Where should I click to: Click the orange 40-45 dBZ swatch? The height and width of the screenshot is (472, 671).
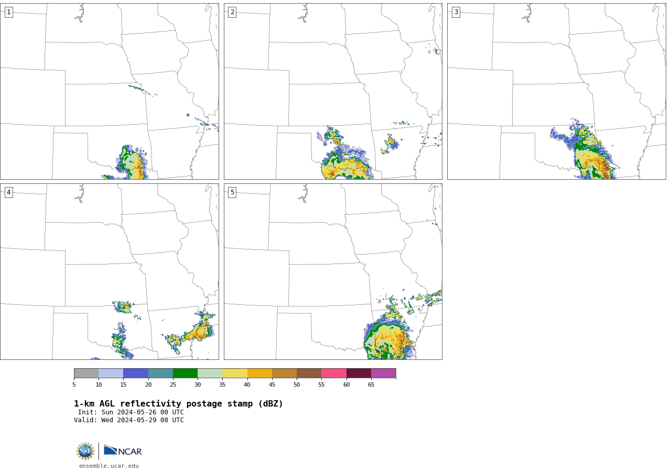(259, 373)
